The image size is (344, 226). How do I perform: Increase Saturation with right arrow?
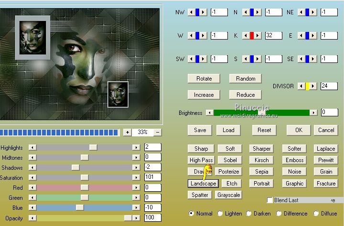click(x=136, y=177)
